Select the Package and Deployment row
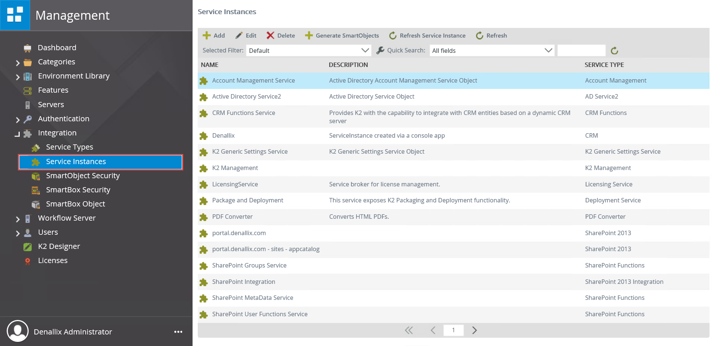714x346 pixels. click(x=453, y=201)
